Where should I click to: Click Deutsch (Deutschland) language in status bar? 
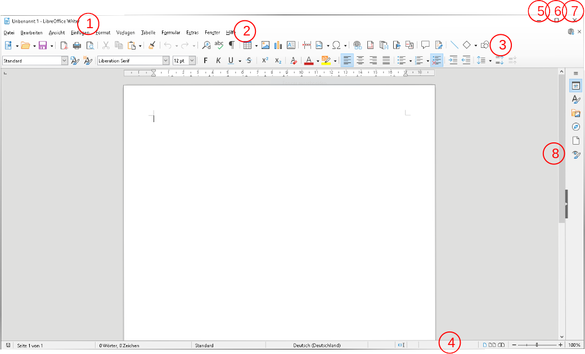[317, 346]
